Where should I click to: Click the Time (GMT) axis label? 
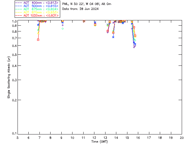click(x=99, y=142)
